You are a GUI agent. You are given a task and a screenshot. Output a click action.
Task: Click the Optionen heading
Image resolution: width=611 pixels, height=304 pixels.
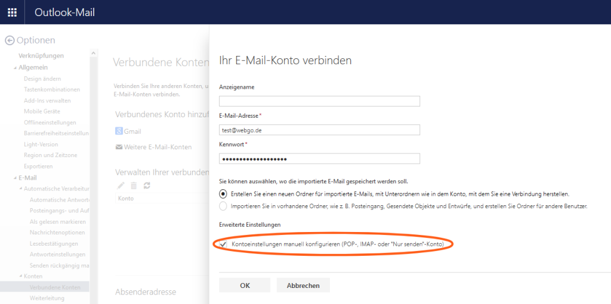pyautogui.click(x=36, y=40)
